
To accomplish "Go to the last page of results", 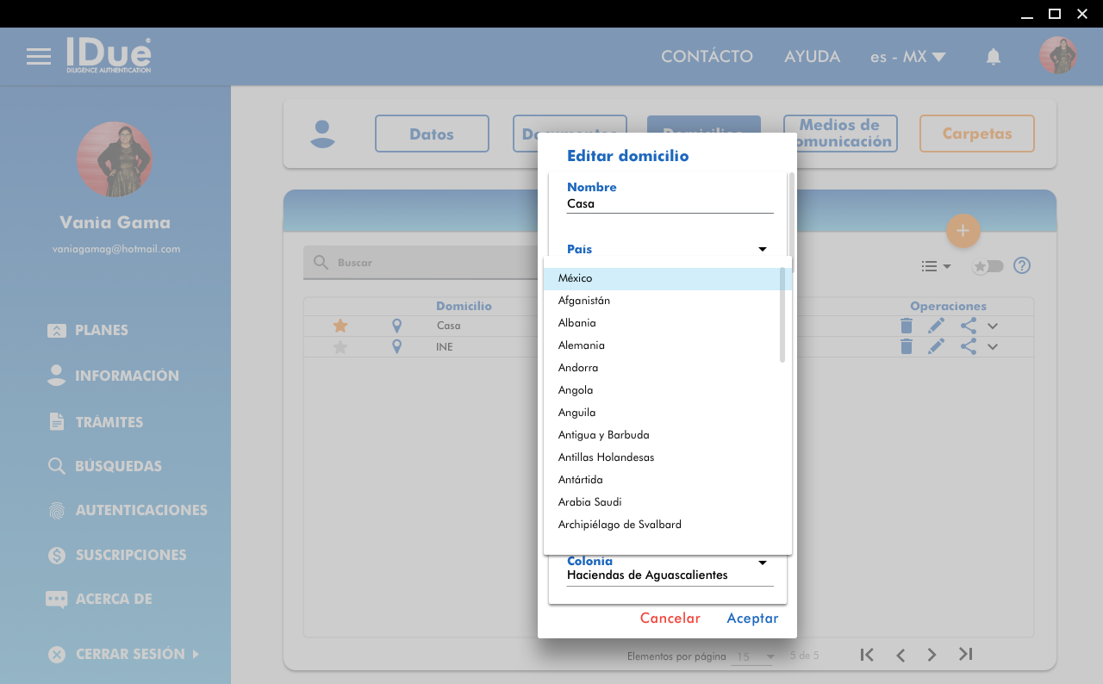I will tap(965, 655).
